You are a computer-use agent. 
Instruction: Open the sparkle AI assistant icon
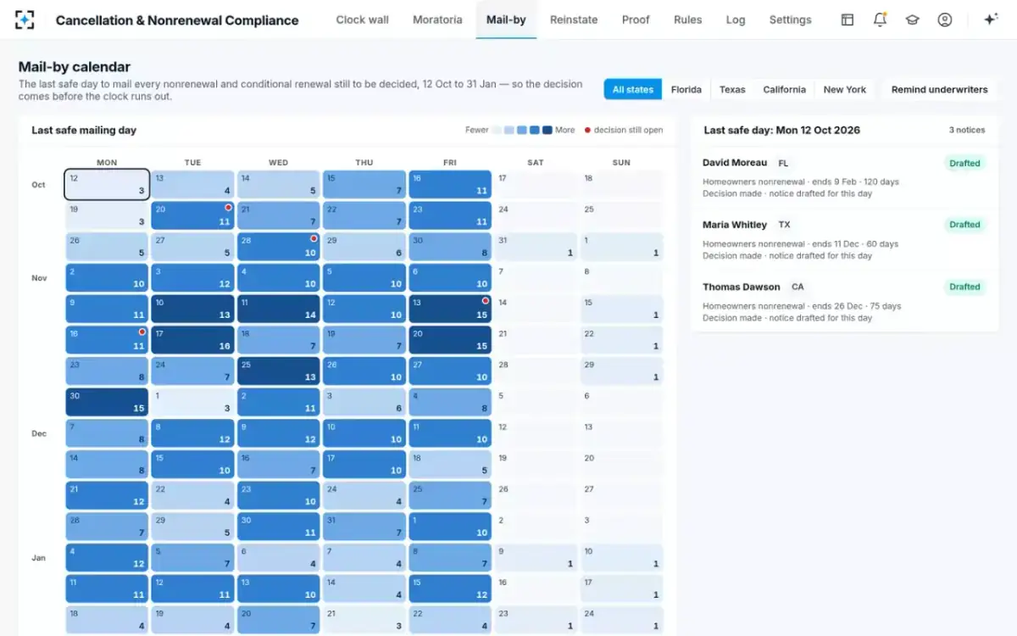click(990, 20)
